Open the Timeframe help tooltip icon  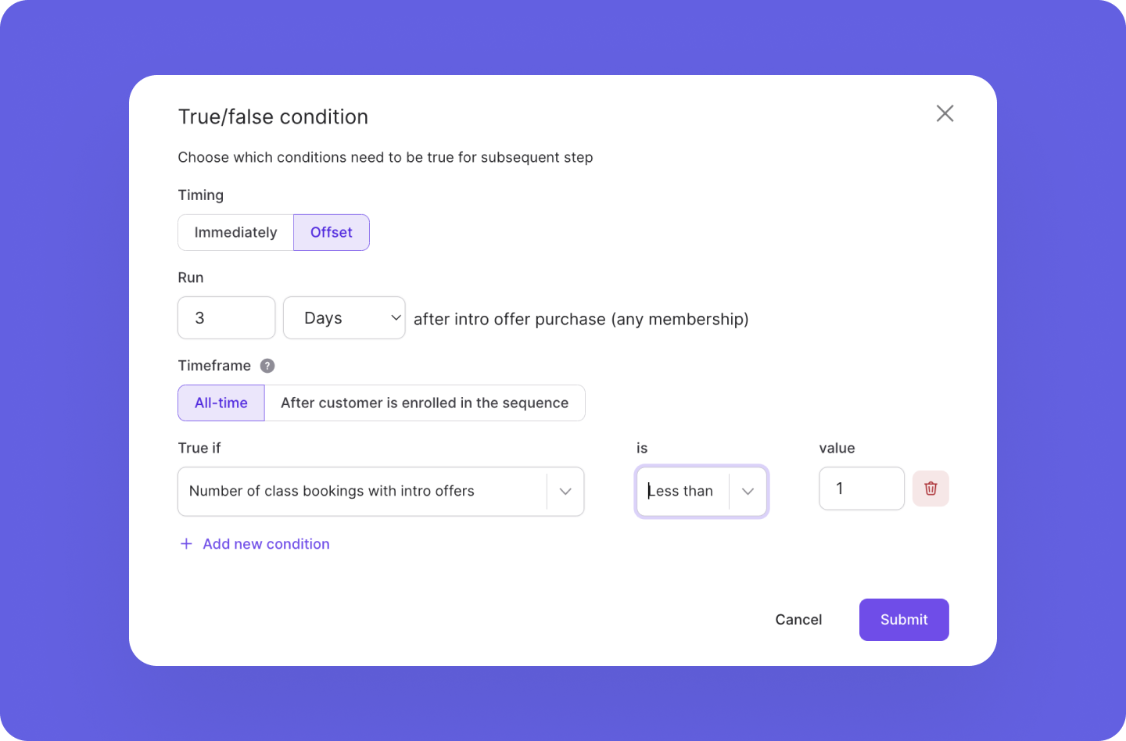pos(267,365)
